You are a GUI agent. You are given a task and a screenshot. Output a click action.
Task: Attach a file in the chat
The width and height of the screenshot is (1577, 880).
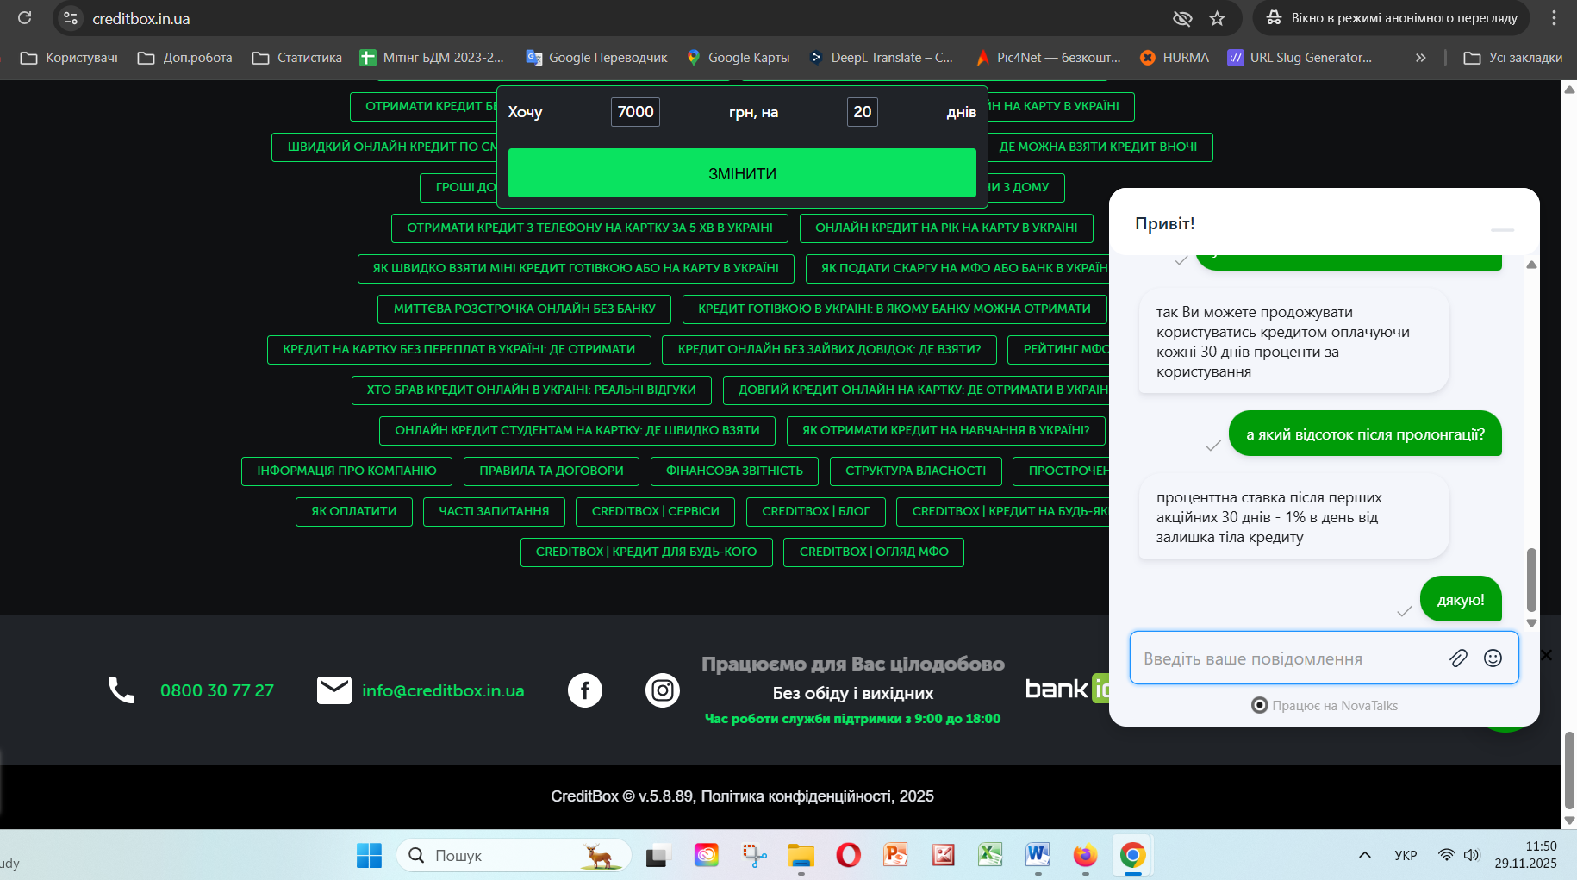(1458, 658)
